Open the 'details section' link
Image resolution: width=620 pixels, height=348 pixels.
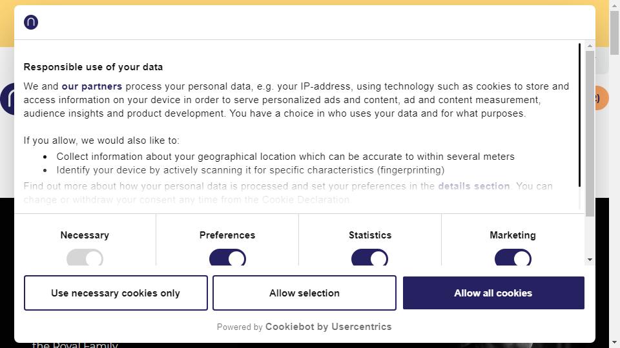(x=473, y=186)
